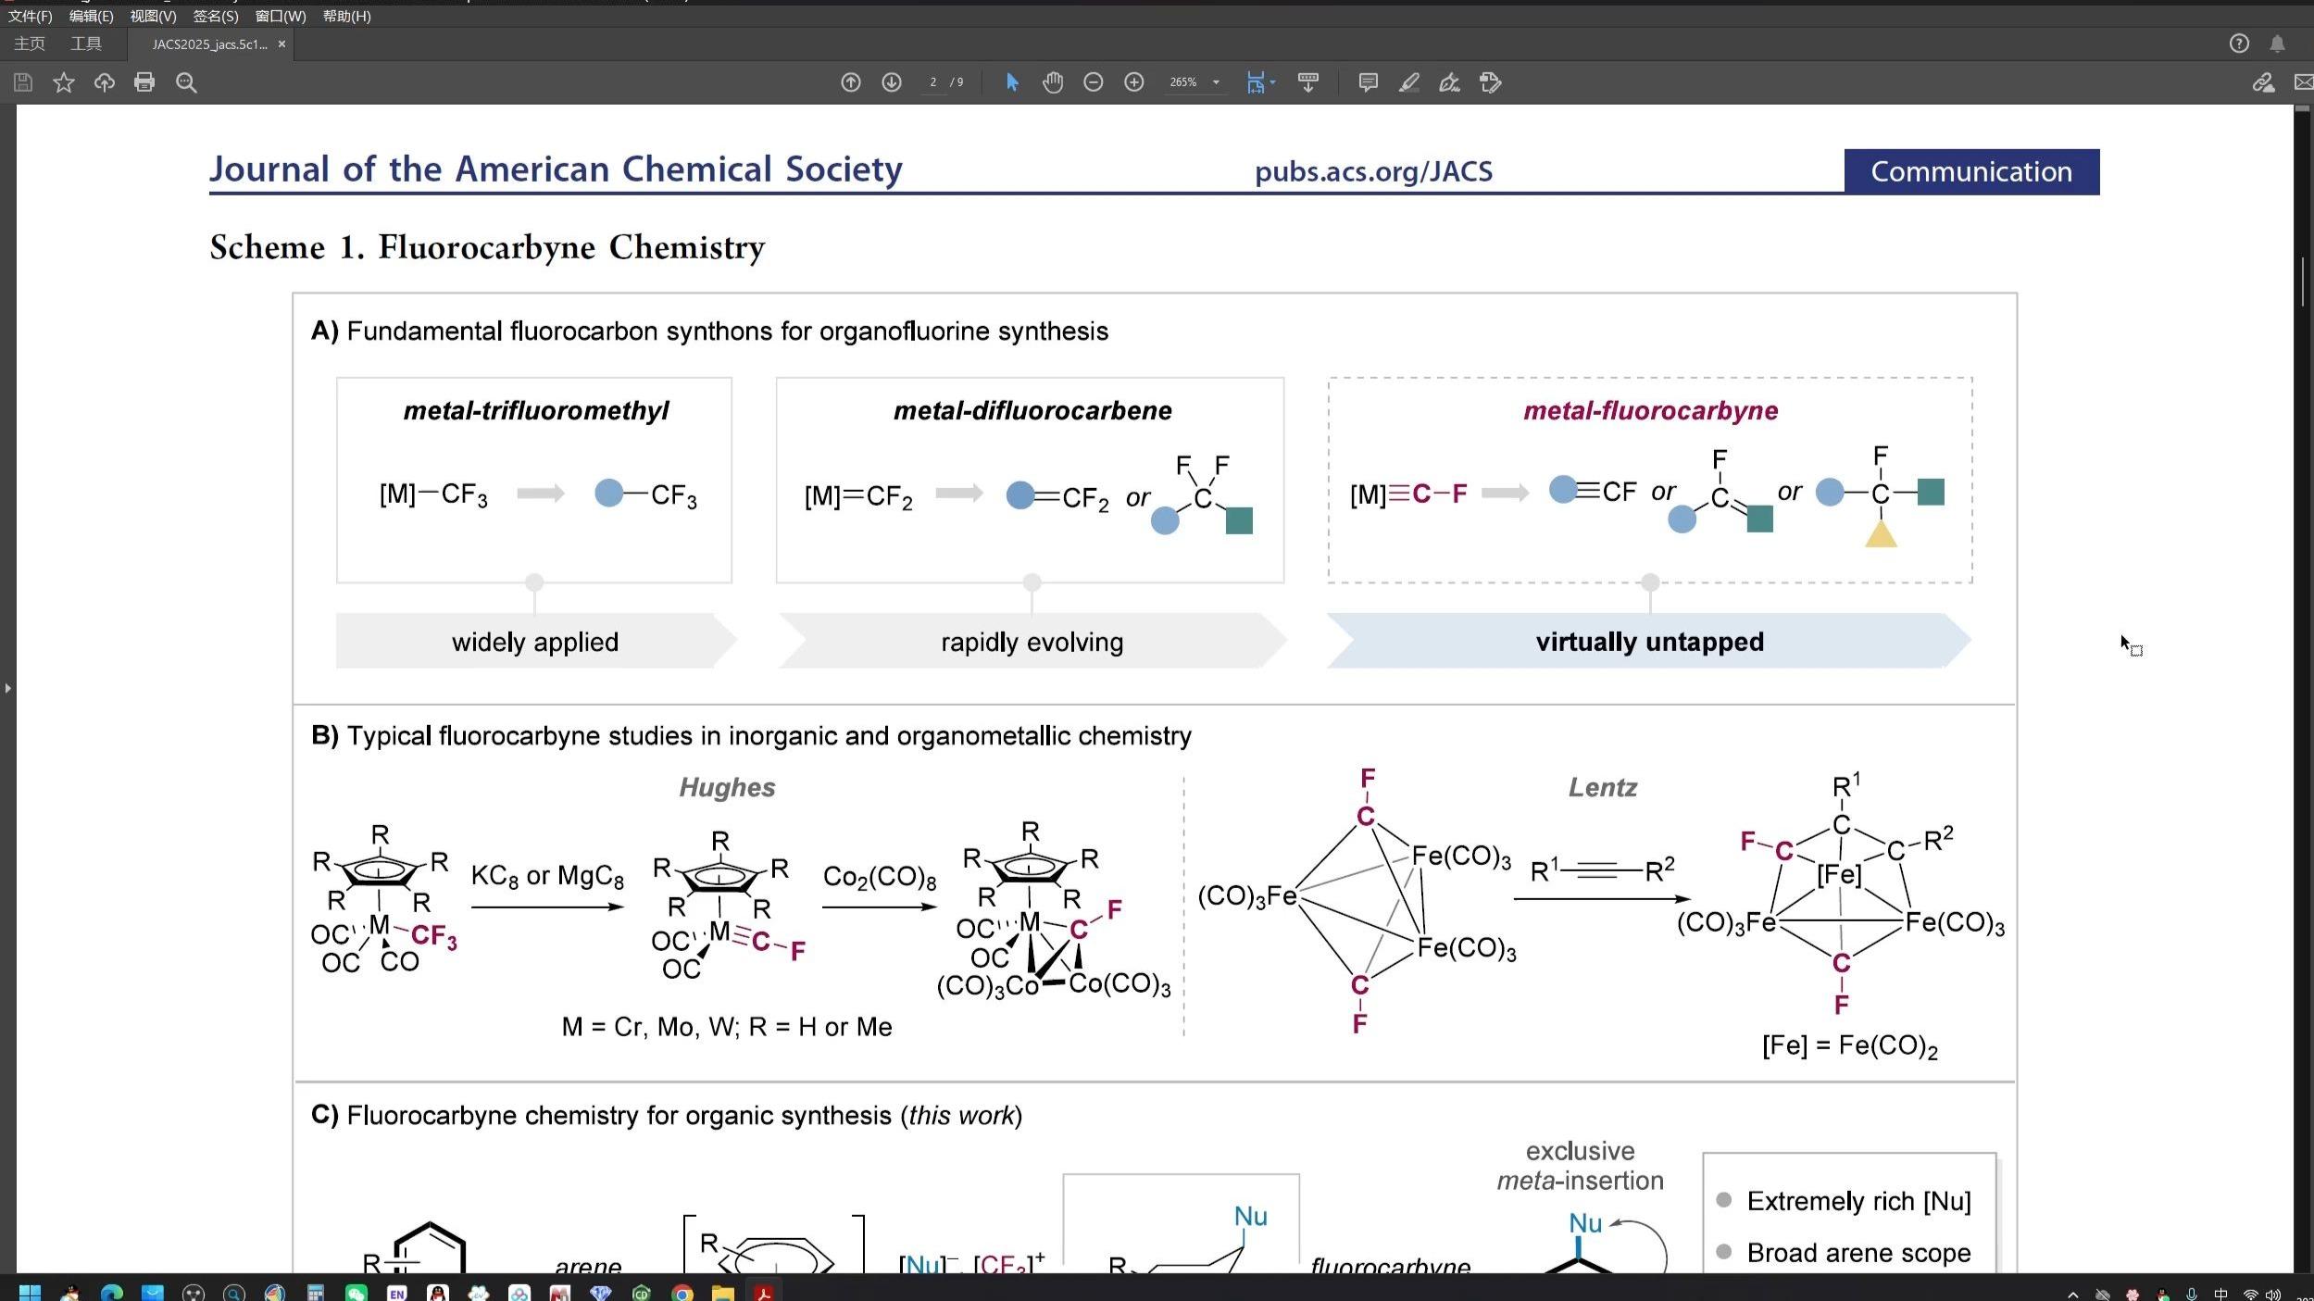Click the zoom in plus icon
This screenshot has width=2314, height=1301.
1133,82
